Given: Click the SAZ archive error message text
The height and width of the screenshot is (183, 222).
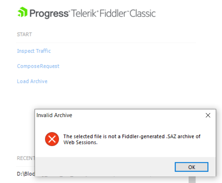Looking at the screenshot, I should [132, 140].
